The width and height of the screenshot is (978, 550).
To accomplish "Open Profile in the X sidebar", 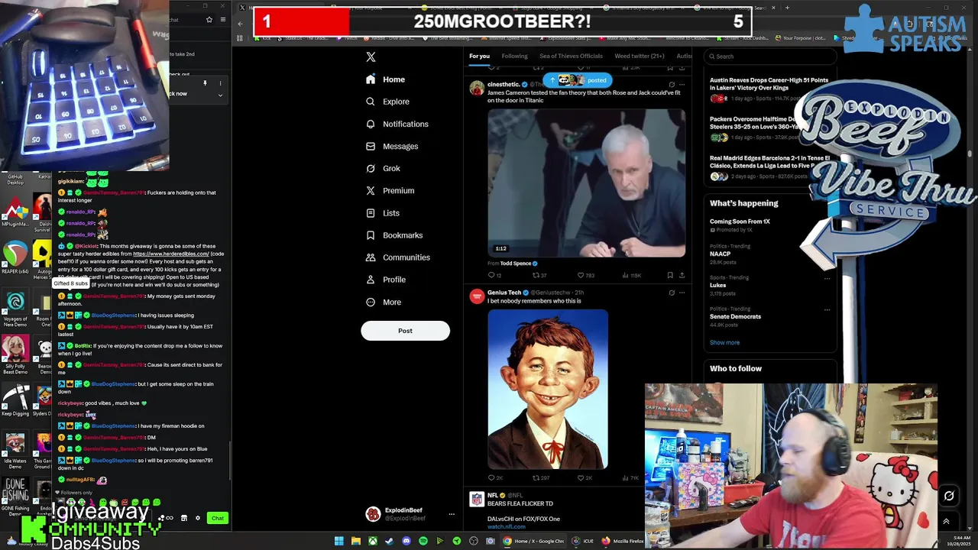I will 386,280.
